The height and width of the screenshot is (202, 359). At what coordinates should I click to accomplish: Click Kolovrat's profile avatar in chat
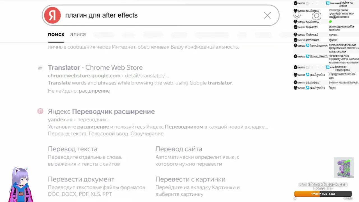295,27
